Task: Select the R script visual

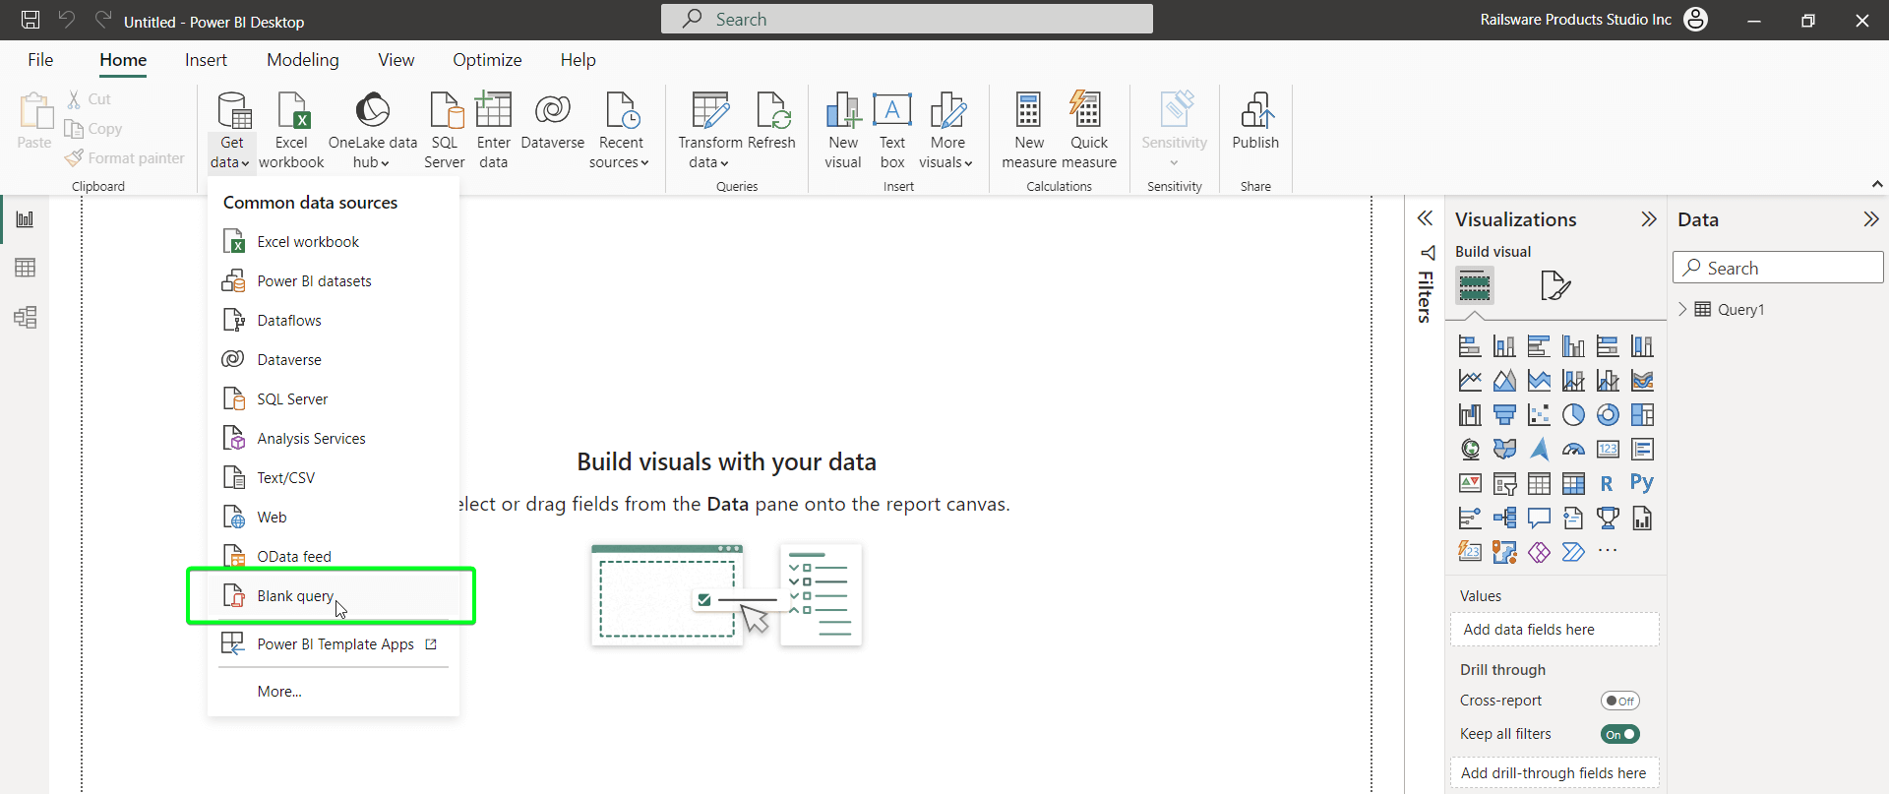Action: tap(1607, 483)
